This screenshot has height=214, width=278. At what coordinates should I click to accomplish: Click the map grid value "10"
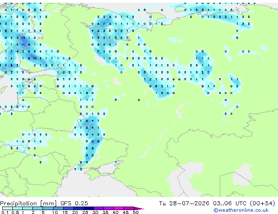coord(35,58)
